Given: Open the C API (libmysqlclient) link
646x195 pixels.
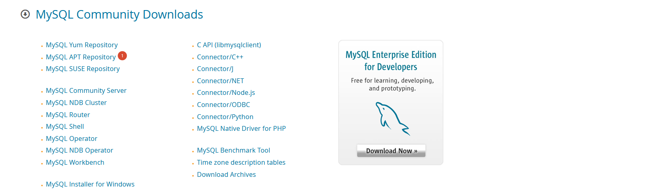Looking at the screenshot, I should (x=229, y=45).
